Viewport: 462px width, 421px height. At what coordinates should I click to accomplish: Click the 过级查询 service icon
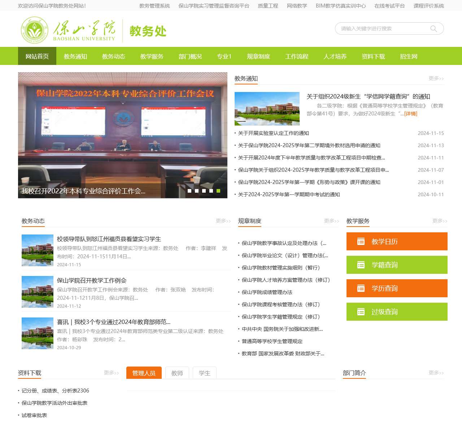361,311
